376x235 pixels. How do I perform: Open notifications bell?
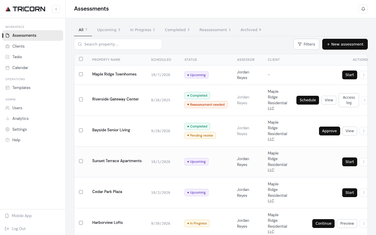point(363,9)
